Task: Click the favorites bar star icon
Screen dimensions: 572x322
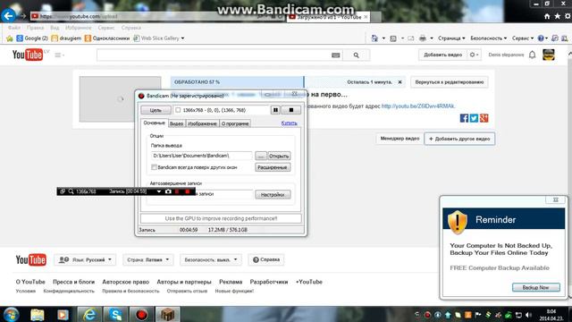Action: coord(10,38)
